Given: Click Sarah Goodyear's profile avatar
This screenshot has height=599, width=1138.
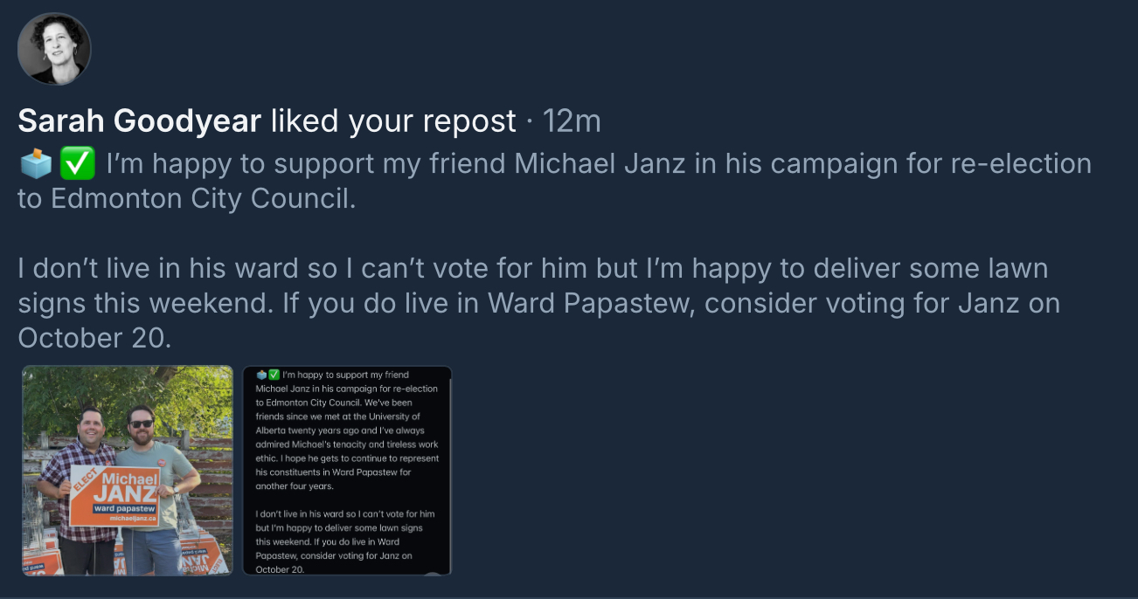Looking at the screenshot, I should (54, 49).
